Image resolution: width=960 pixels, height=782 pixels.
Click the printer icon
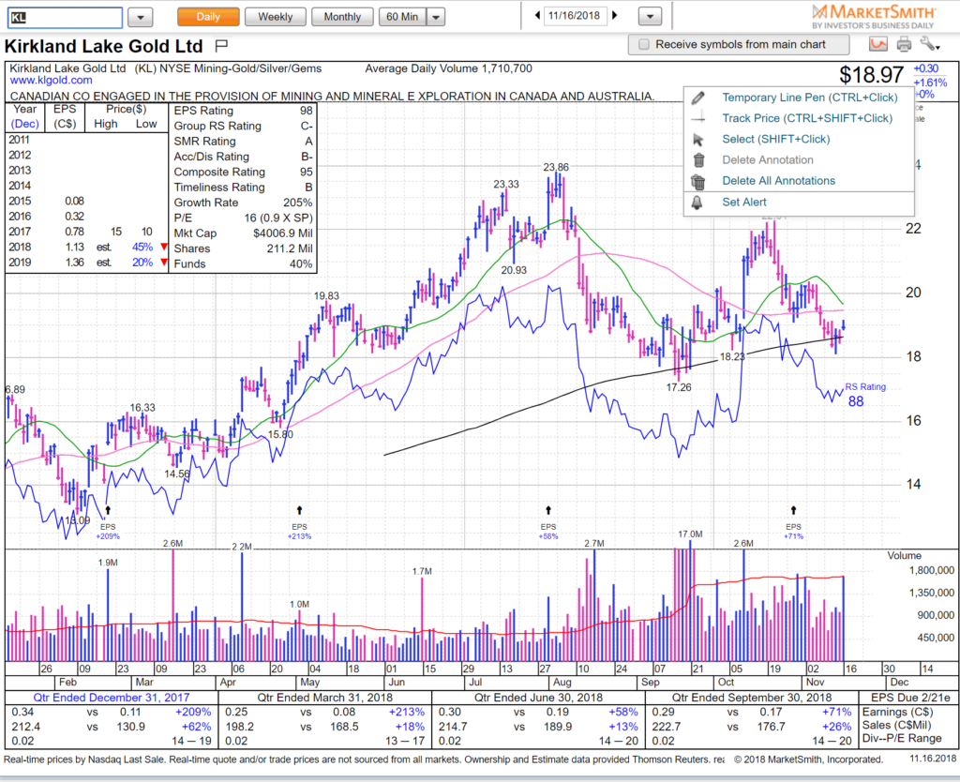[904, 44]
